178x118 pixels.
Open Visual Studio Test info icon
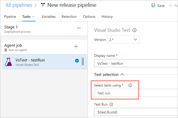click(134, 30)
